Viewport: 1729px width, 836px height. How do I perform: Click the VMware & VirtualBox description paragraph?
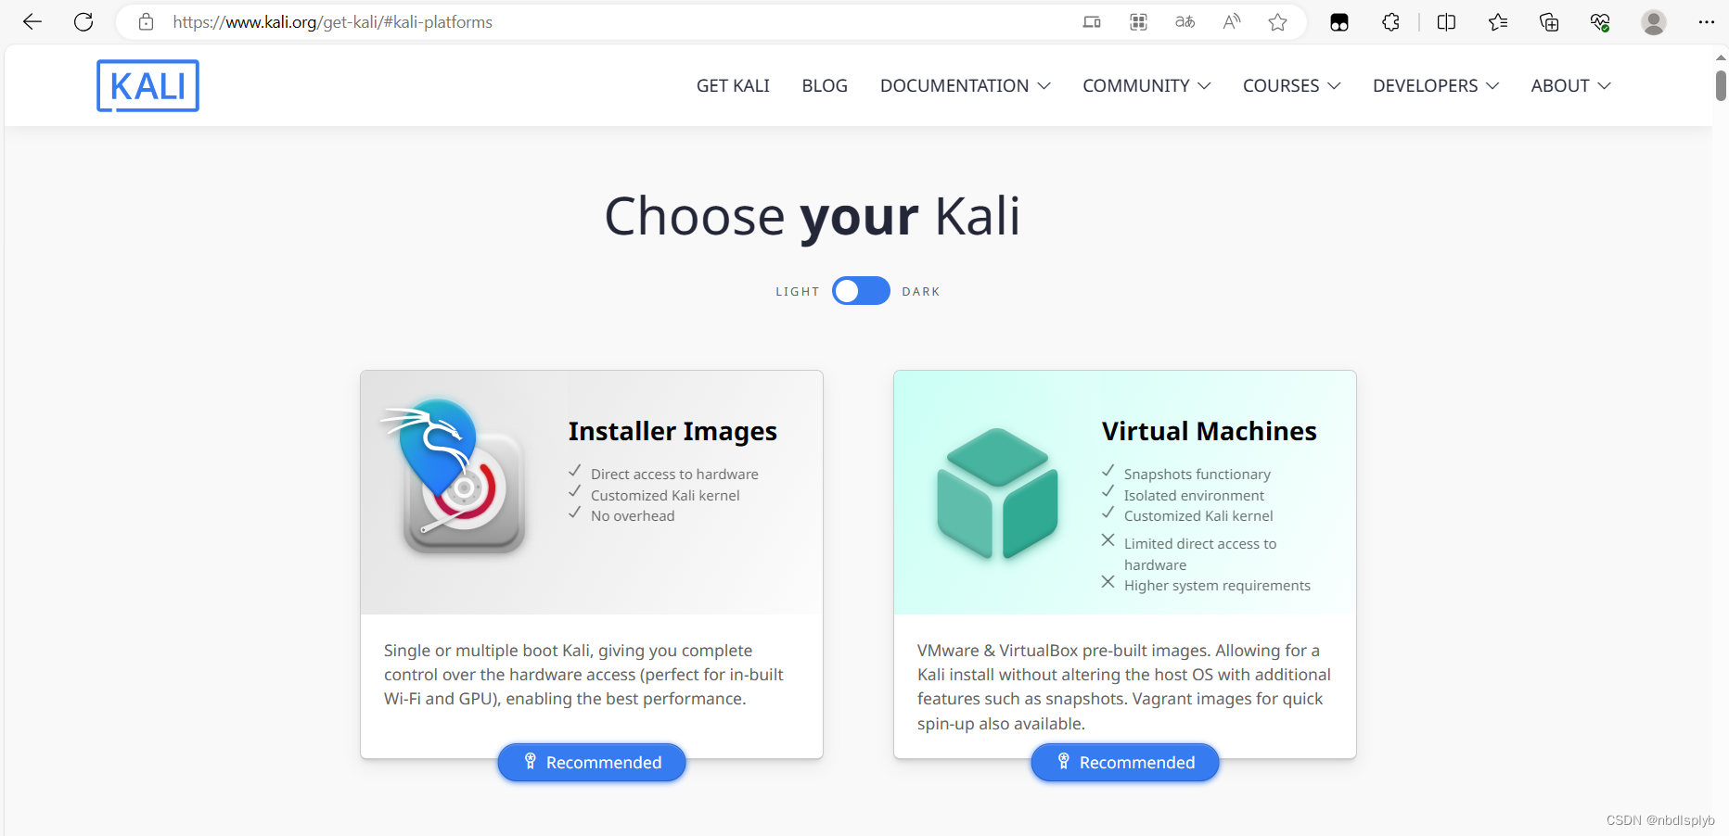coord(1123,687)
